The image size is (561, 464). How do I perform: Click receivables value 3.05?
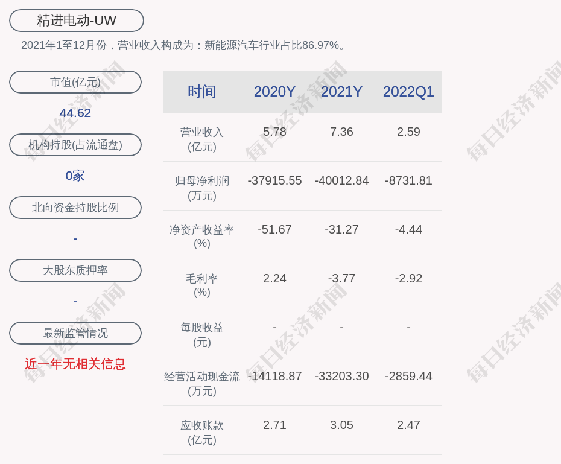click(341, 425)
